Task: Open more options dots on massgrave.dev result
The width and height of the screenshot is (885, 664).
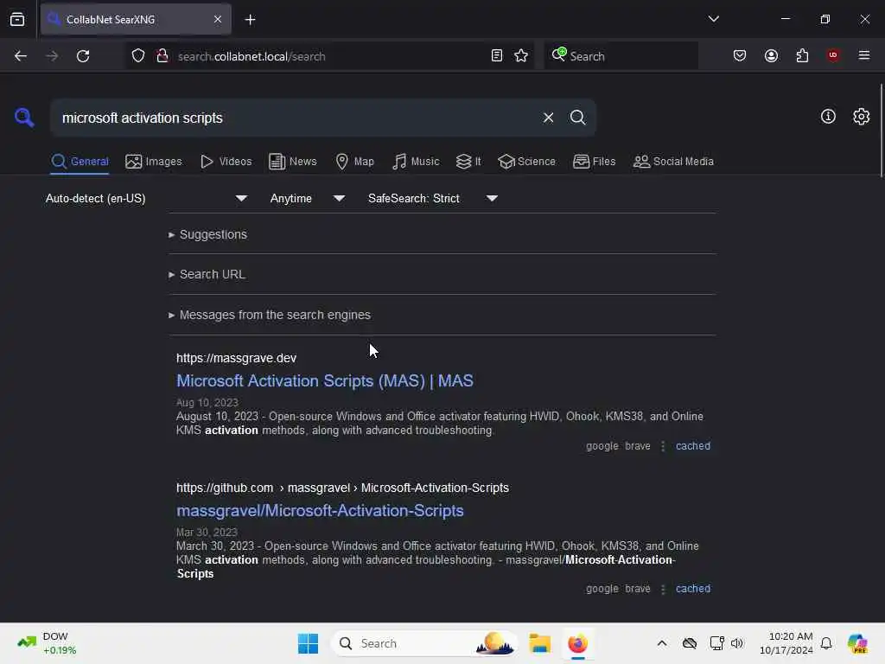Action: click(x=663, y=446)
